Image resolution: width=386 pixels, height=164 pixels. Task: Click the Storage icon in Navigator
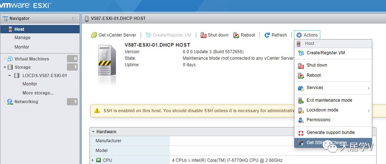[x=10, y=67]
